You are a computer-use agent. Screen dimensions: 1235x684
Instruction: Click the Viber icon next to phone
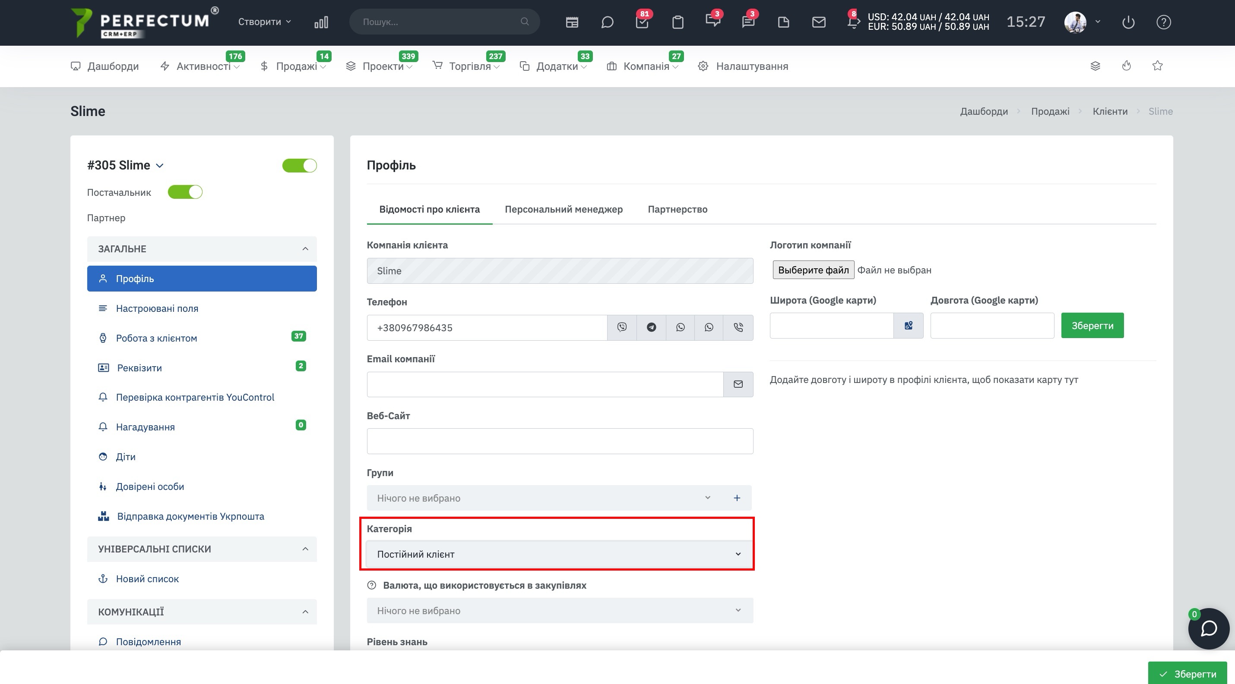tap(622, 327)
